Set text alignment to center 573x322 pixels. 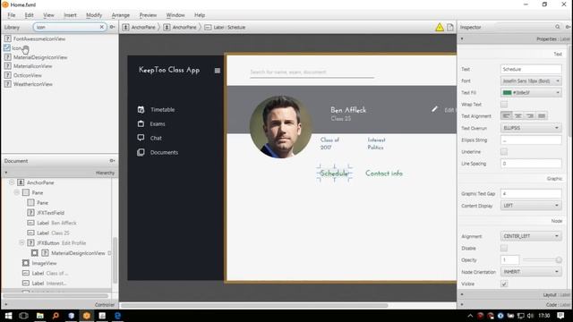click(517, 115)
